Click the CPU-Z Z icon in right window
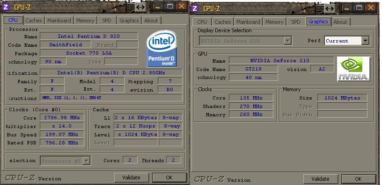This screenshot has height=185, width=382. pos(194,8)
